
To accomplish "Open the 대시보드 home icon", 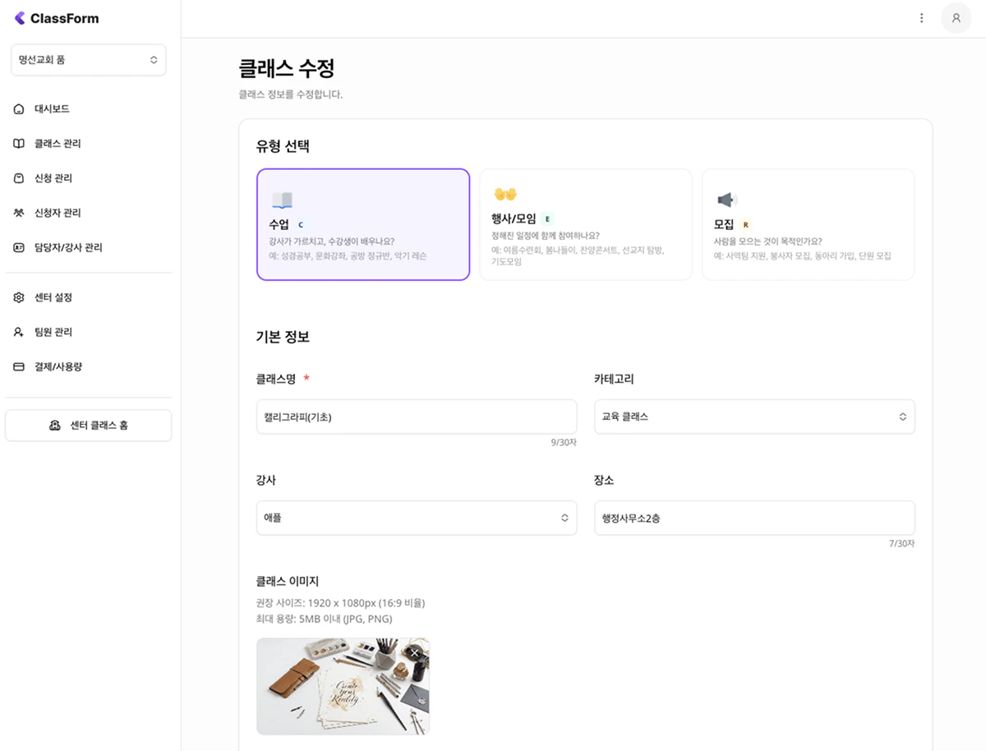I will pyautogui.click(x=19, y=108).
